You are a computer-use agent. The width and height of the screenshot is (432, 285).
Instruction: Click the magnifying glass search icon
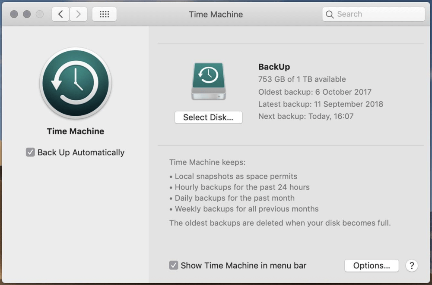[329, 14]
